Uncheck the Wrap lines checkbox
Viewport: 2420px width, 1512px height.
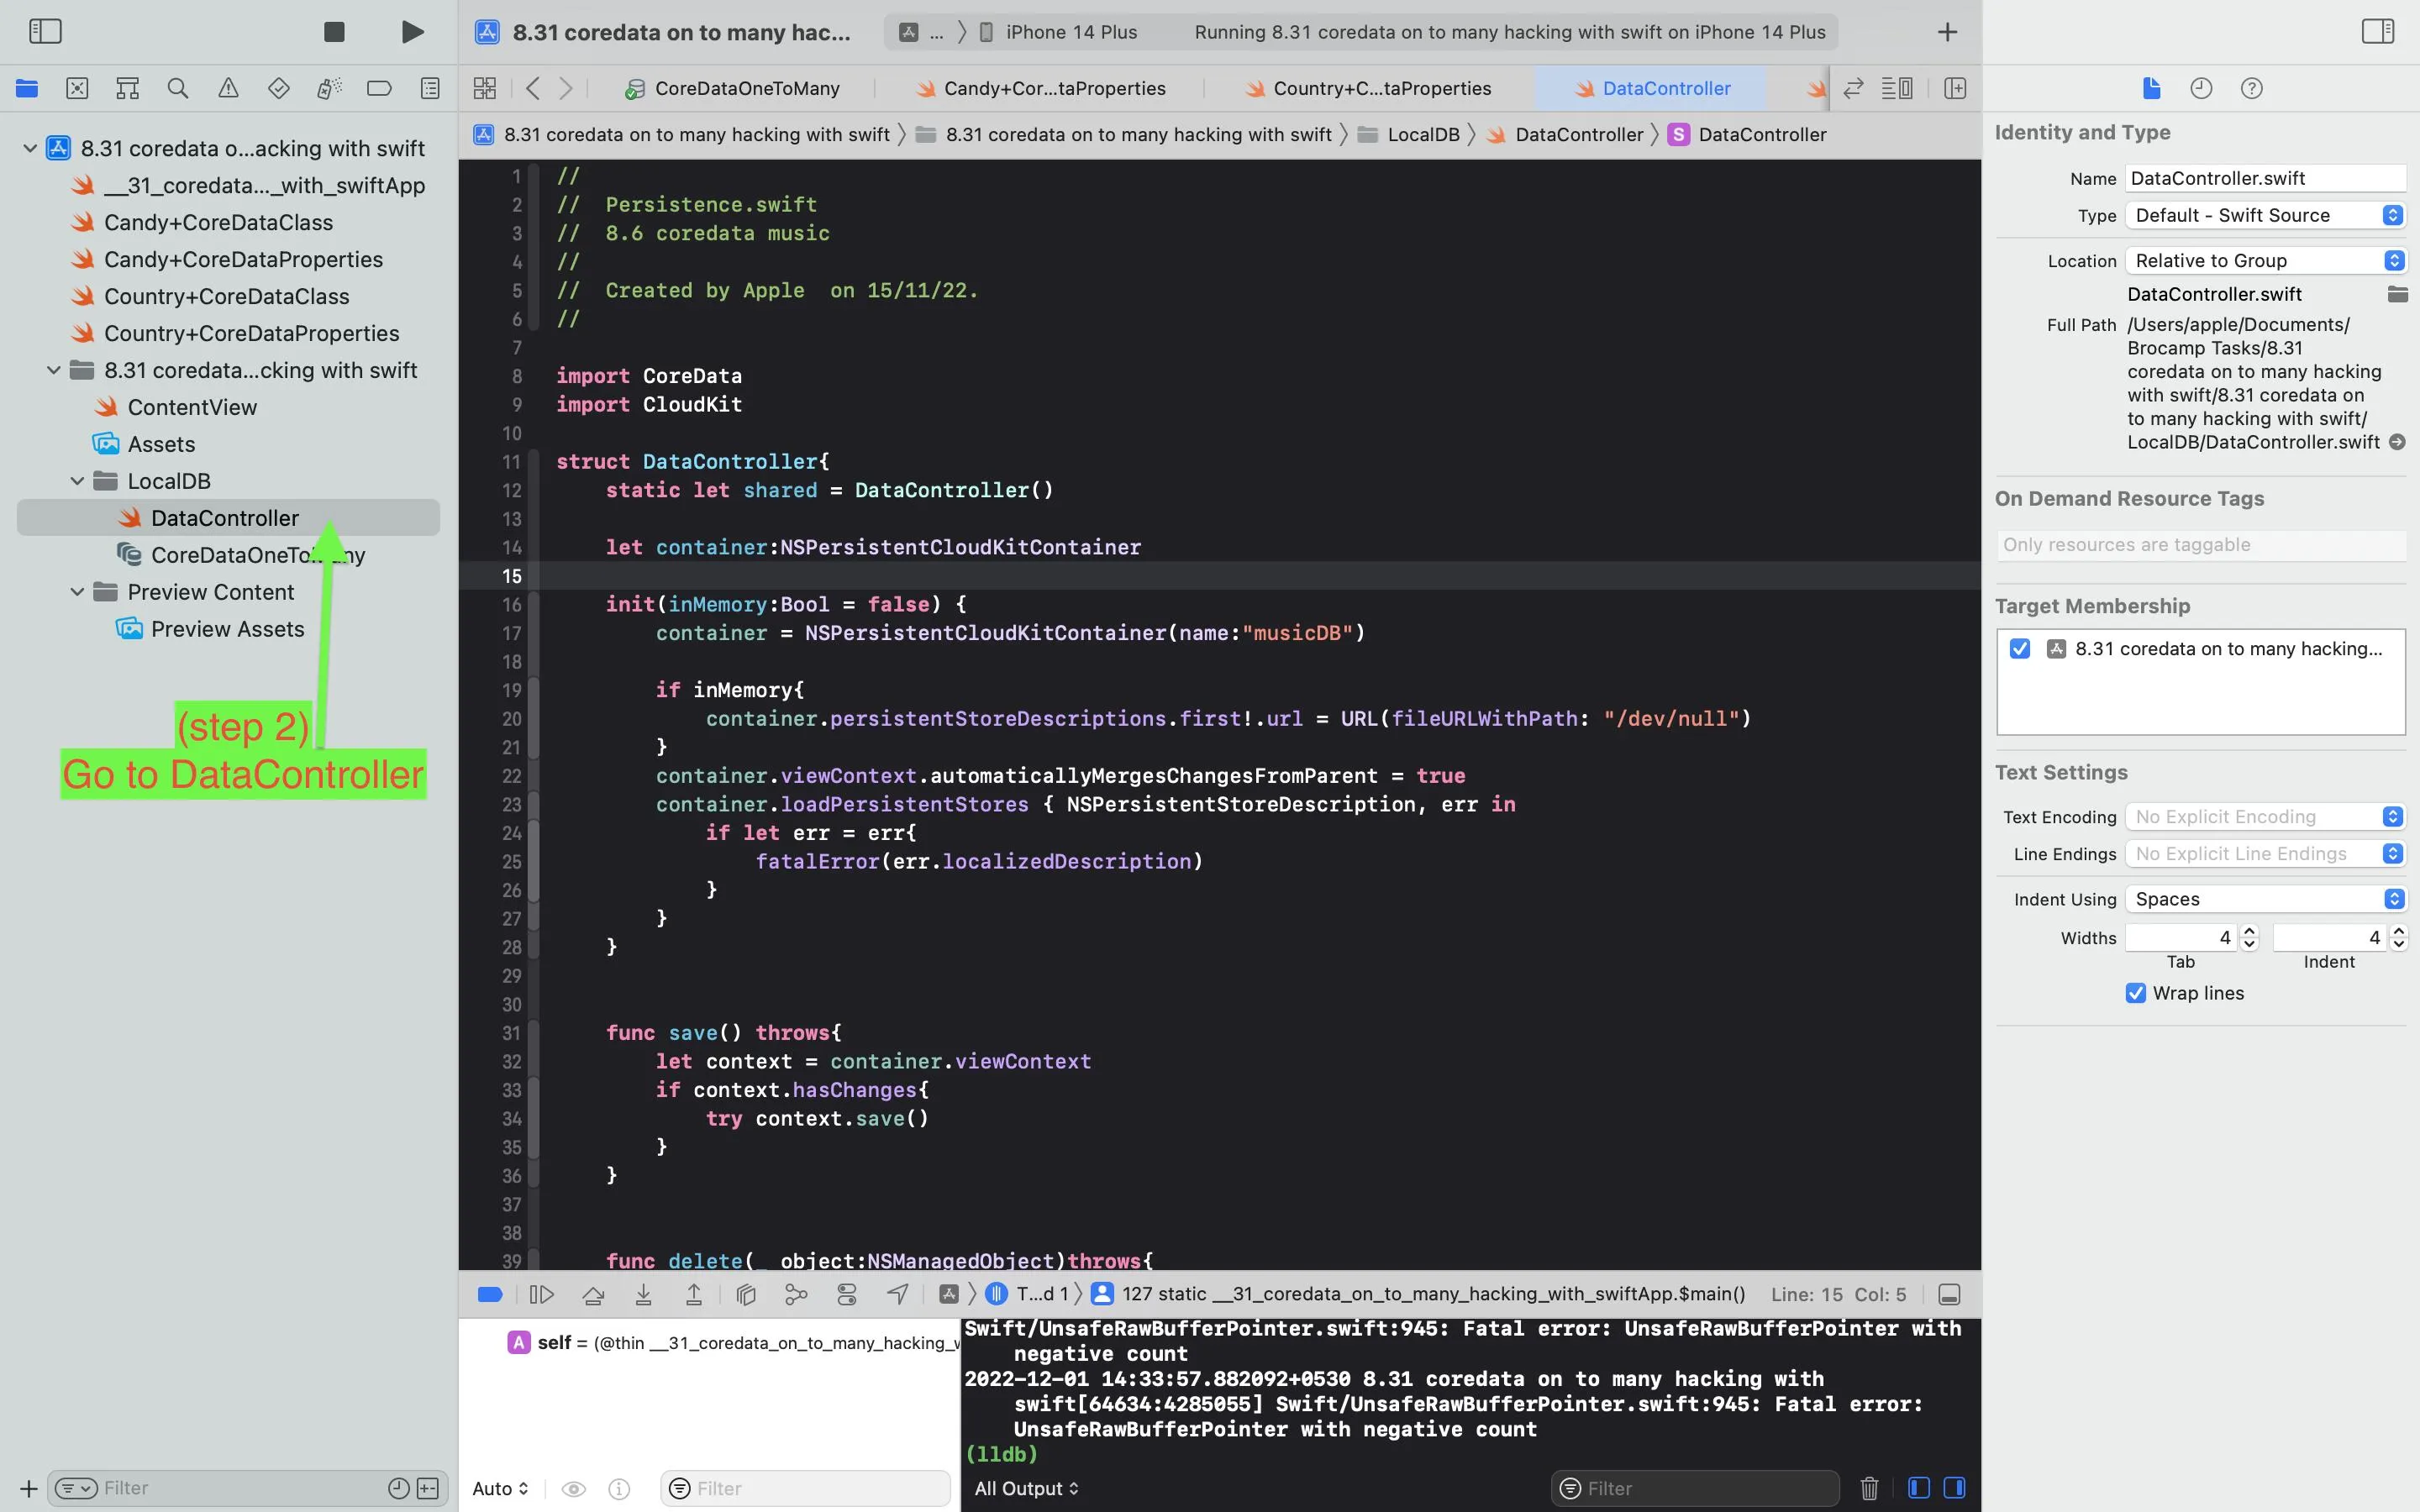(x=2135, y=993)
